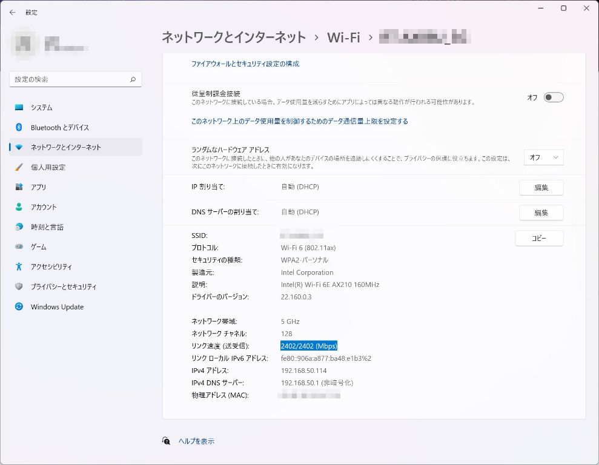
Task: Go back with the arrow icon
Action: point(13,13)
